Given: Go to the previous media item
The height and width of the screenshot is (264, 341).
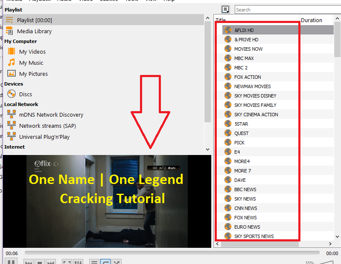Looking at the screenshot, I should 29,261.
